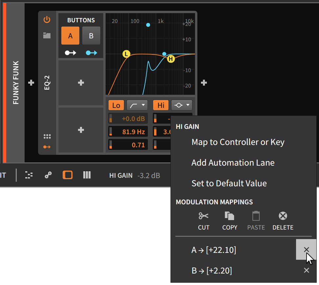Adjust the 81.9 Hz frequency slider
Screen dimensions: 319x285
pyautogui.click(x=128, y=132)
